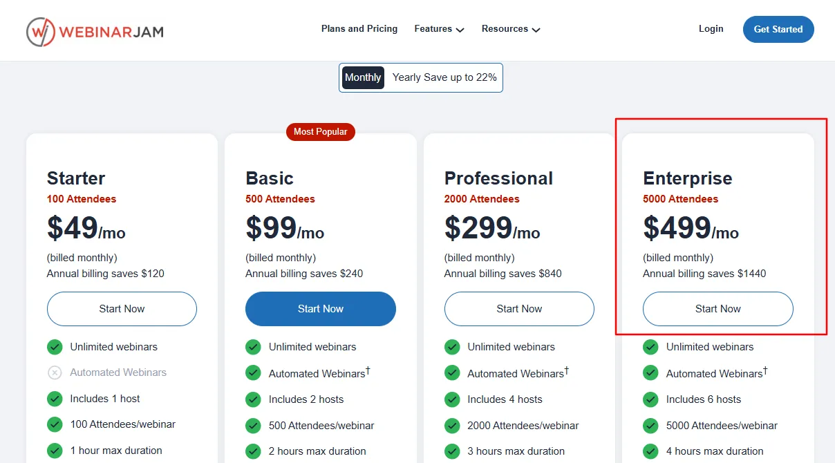Click Starter's greyed 'Automated Webinars' text
The width and height of the screenshot is (835, 463).
[118, 372]
